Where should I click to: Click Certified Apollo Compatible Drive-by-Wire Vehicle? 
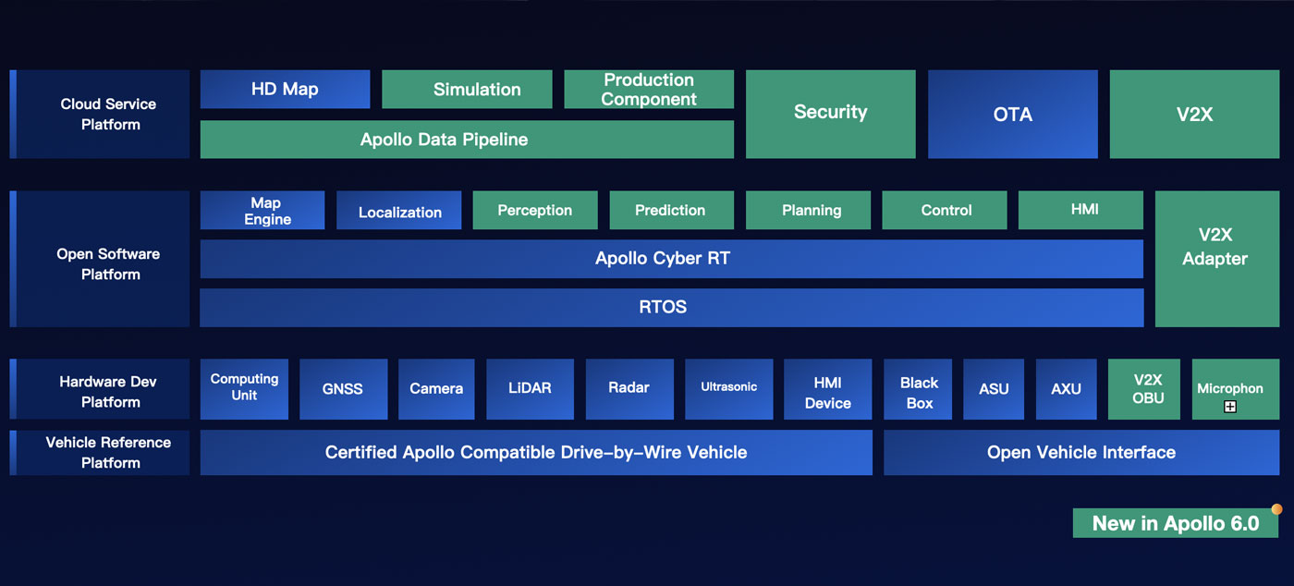536,452
